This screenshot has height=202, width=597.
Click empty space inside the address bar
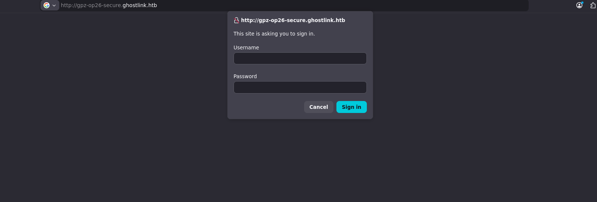coord(338,5)
